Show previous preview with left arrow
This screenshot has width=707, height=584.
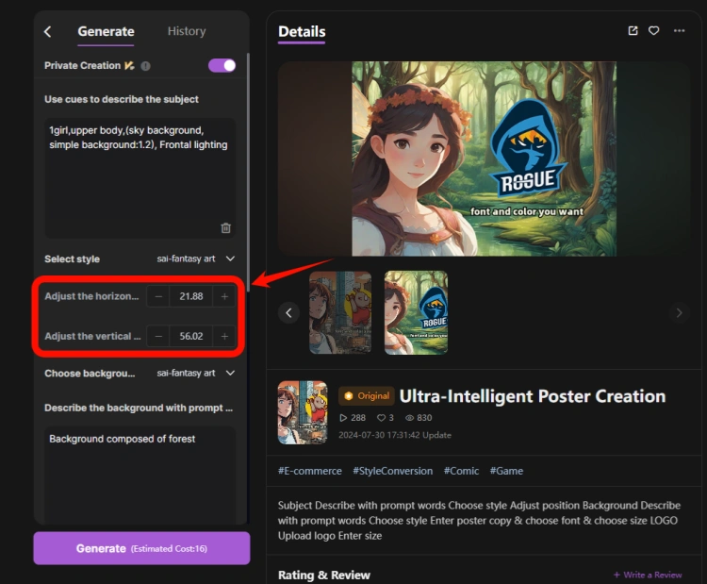[x=289, y=313]
